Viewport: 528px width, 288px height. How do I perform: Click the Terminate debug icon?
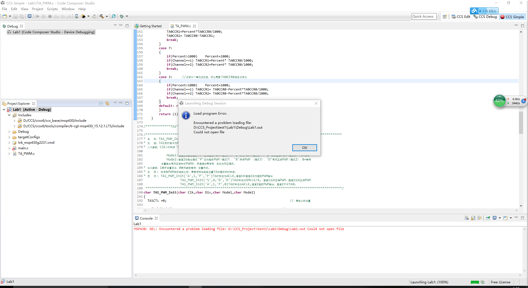[50, 16]
